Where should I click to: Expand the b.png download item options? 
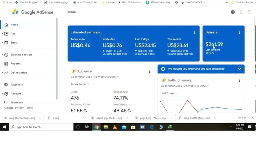click(x=83, y=117)
